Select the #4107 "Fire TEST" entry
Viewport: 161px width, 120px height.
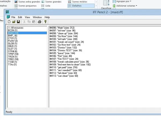coord(64,59)
